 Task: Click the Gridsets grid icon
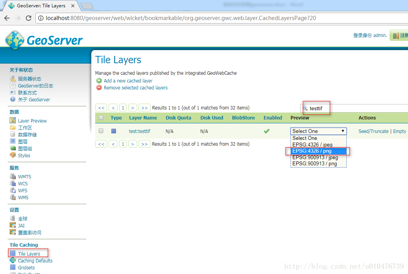(x=13, y=267)
